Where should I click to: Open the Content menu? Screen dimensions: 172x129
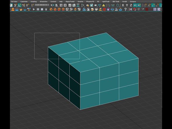point(53,2)
